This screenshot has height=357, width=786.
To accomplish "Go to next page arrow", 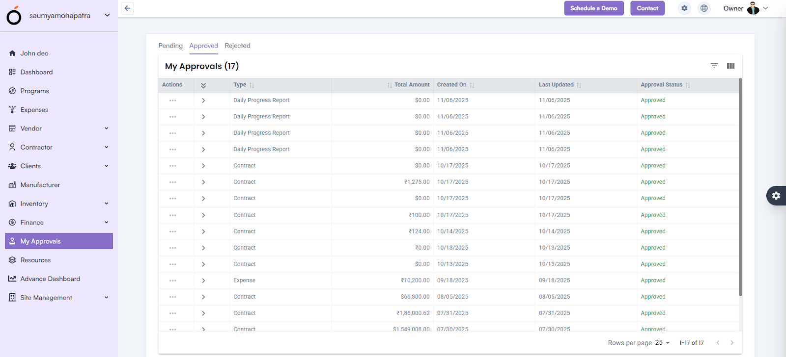I will tap(731, 343).
